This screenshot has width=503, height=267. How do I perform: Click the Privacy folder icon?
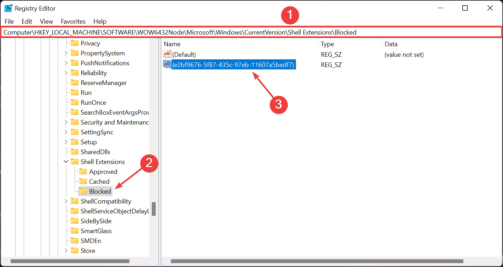click(x=74, y=43)
